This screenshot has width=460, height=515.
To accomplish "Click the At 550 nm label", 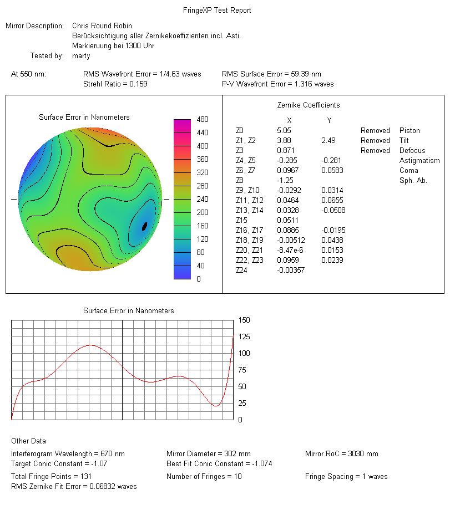I will tap(29, 74).
